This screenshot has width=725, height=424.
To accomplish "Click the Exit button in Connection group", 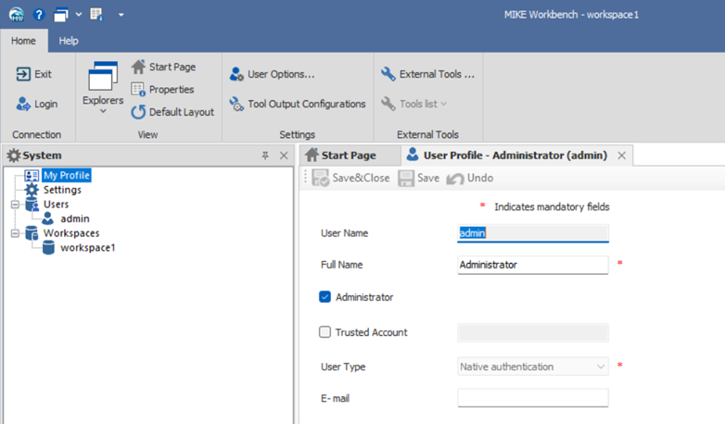I will [x=34, y=74].
